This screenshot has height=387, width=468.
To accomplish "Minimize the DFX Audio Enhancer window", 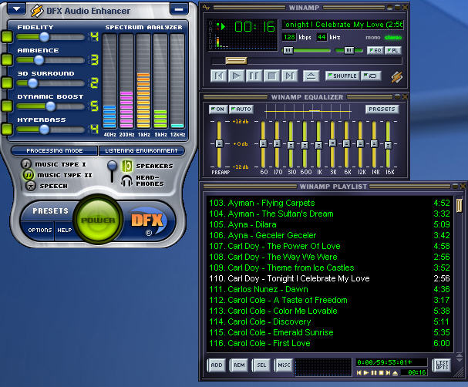I will click(179, 9).
